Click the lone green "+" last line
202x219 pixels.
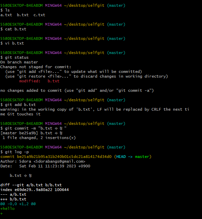[2, 213]
